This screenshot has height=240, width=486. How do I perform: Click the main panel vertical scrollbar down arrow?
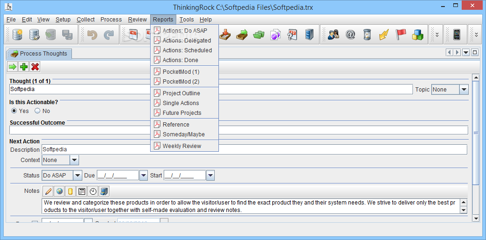[475, 219]
